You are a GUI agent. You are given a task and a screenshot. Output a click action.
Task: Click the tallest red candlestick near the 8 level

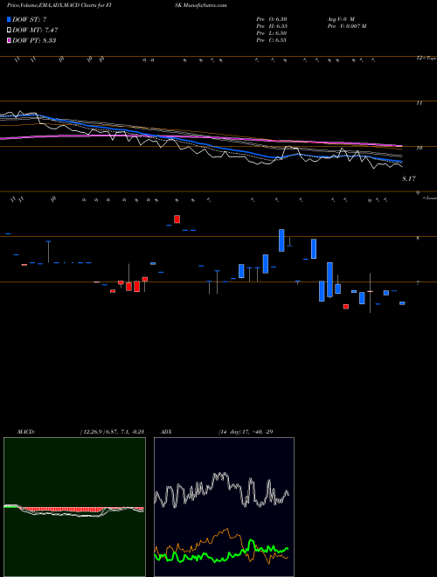[x=177, y=219]
